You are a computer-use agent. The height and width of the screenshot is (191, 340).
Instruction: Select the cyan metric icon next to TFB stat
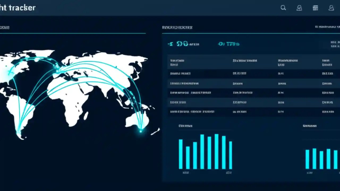pos(220,44)
